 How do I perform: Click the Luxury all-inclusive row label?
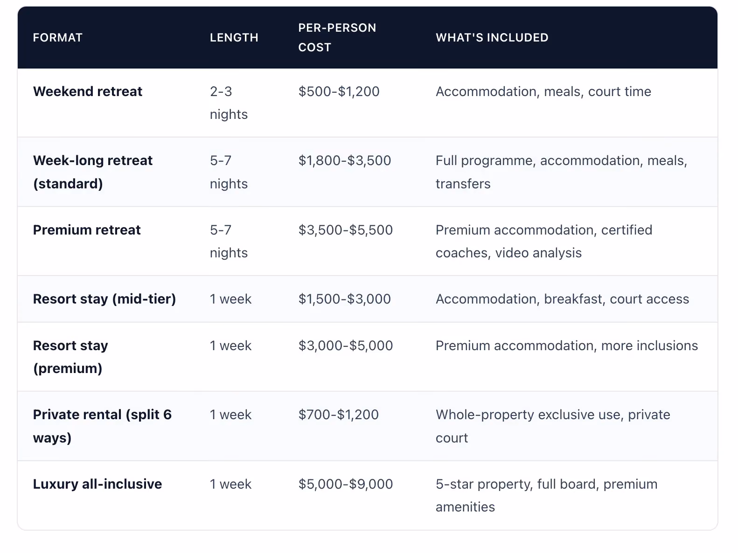click(97, 484)
